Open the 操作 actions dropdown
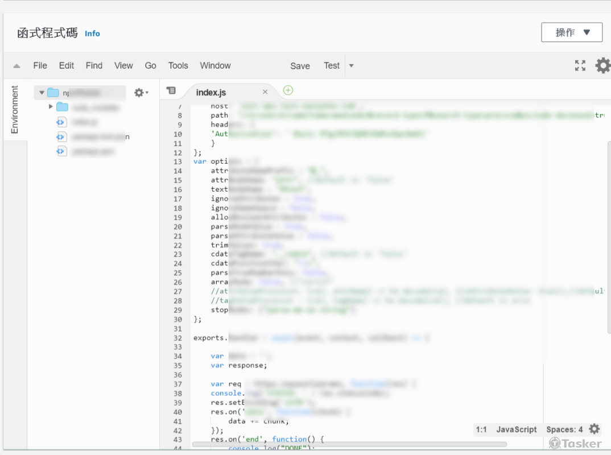Screen dimensions: 611x455 [x=572, y=32]
